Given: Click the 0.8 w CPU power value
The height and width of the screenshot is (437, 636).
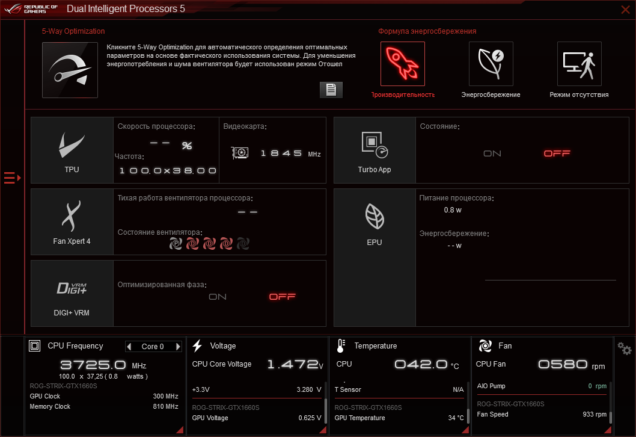Looking at the screenshot, I should click(x=453, y=210).
